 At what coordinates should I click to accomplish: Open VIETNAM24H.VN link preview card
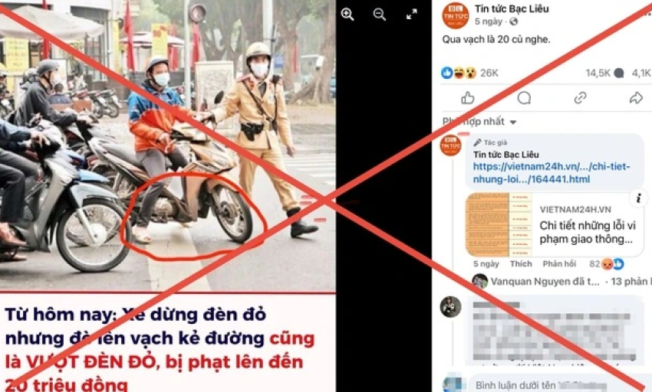click(x=555, y=224)
